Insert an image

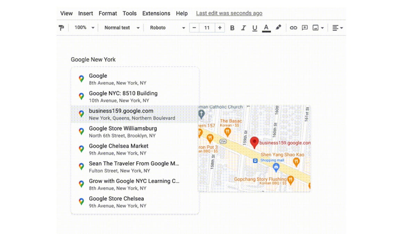(x=316, y=28)
